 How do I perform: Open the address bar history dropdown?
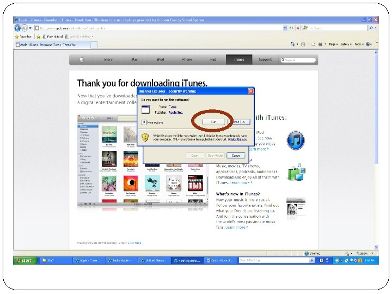tap(285, 28)
